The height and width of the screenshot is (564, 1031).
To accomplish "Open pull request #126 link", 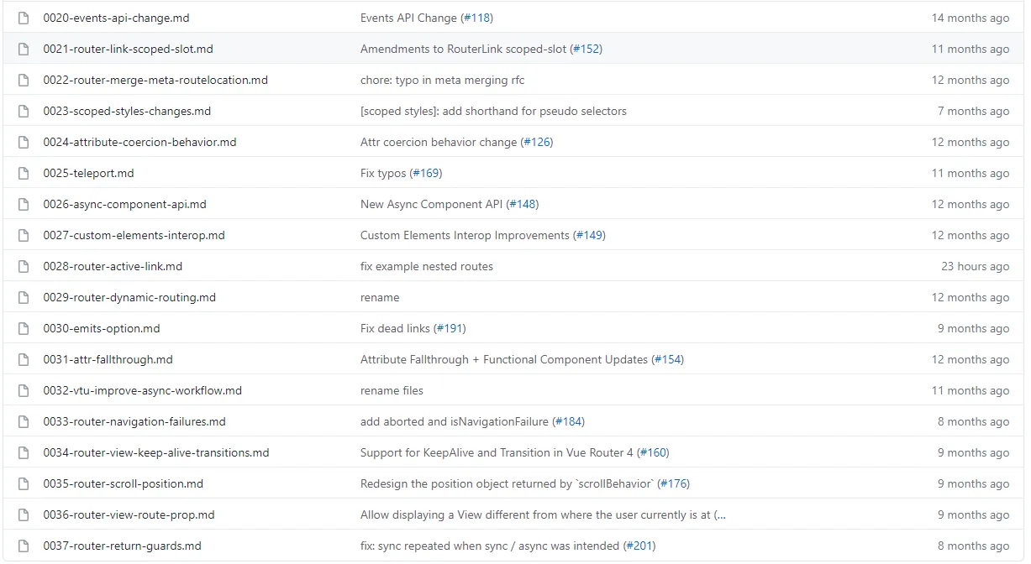I will coord(537,142).
